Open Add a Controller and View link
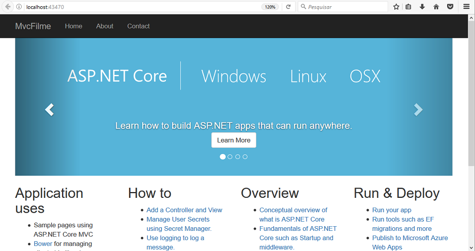Image resolution: width=475 pixels, height=251 pixels. [x=184, y=210]
